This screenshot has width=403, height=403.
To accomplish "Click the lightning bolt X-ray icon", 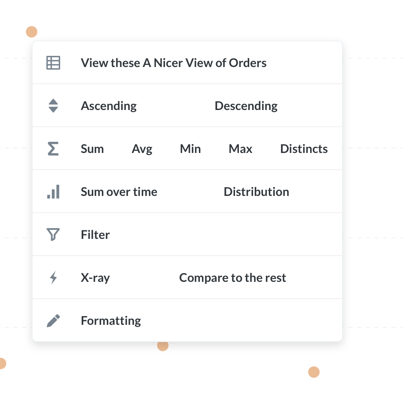I will click(x=53, y=278).
